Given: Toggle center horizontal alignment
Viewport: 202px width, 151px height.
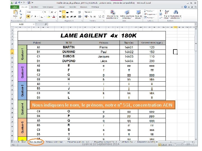Looking at the screenshot, I should pyautogui.click(x=64, y=17).
